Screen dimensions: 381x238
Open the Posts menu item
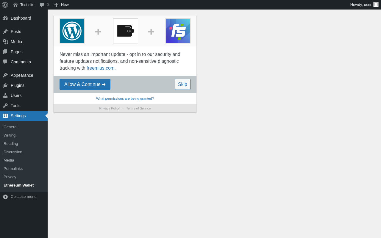pos(24,32)
